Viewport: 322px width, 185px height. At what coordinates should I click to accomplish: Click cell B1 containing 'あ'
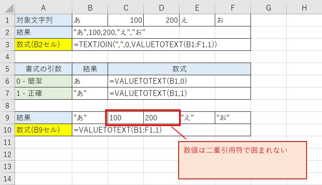click(x=90, y=20)
